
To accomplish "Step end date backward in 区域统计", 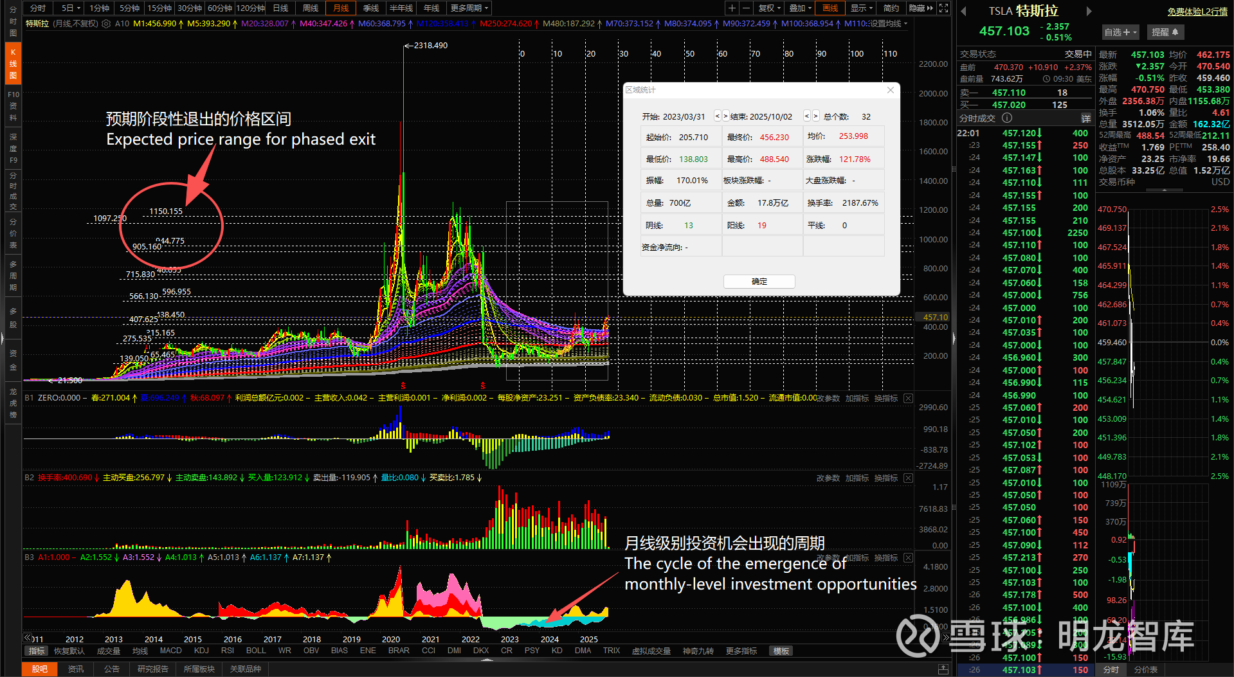I will click(807, 116).
